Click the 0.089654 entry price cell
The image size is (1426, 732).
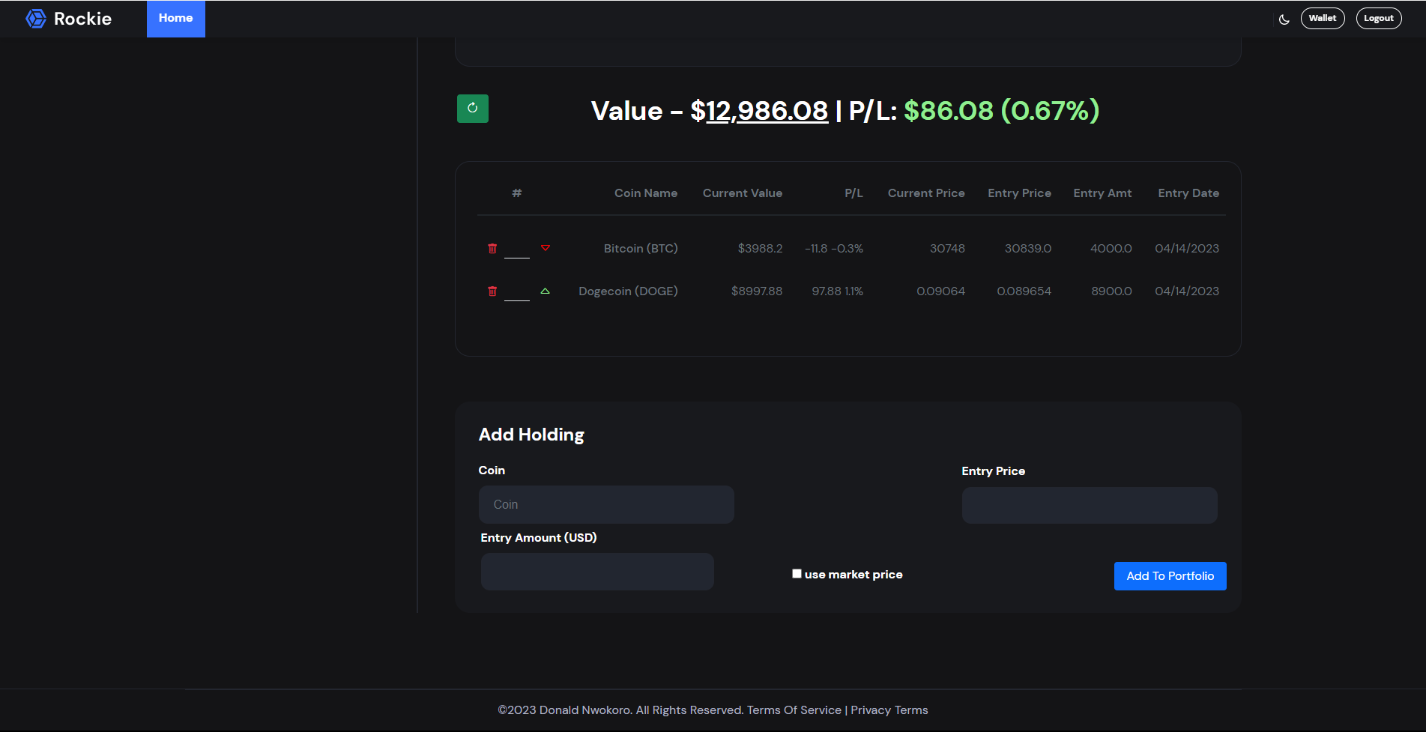[1024, 291]
